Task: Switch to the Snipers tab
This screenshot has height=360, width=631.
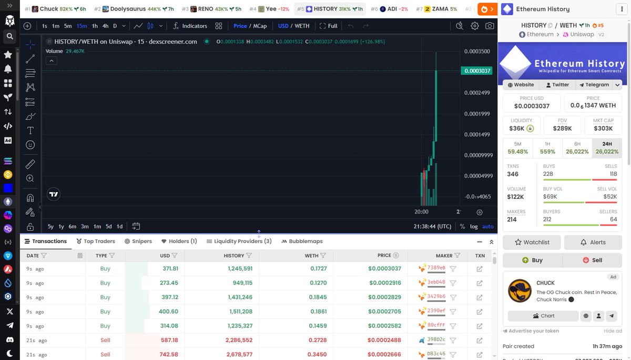Action: click(x=138, y=241)
